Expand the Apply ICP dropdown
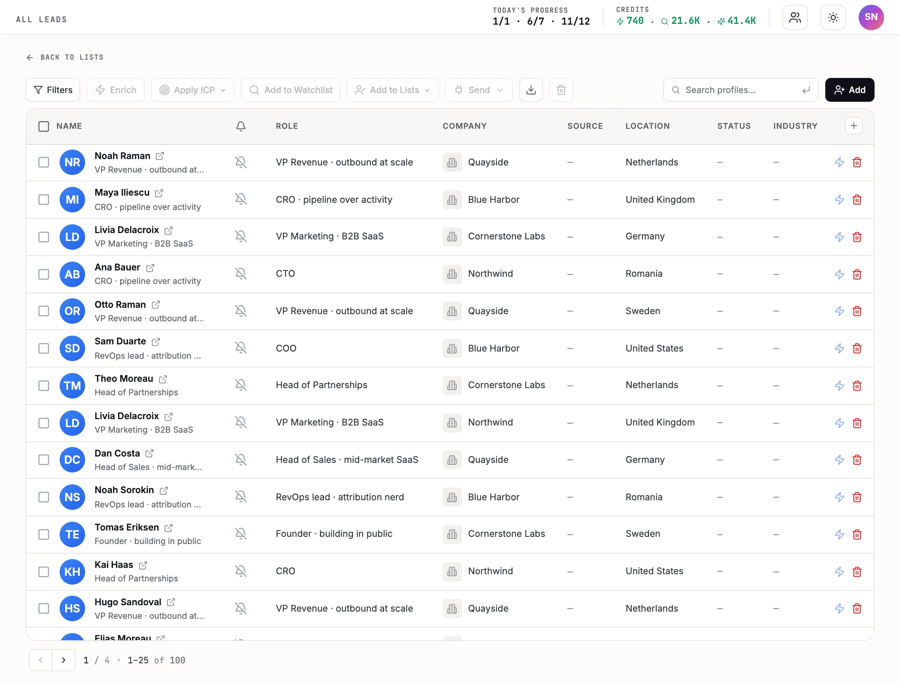 192,90
